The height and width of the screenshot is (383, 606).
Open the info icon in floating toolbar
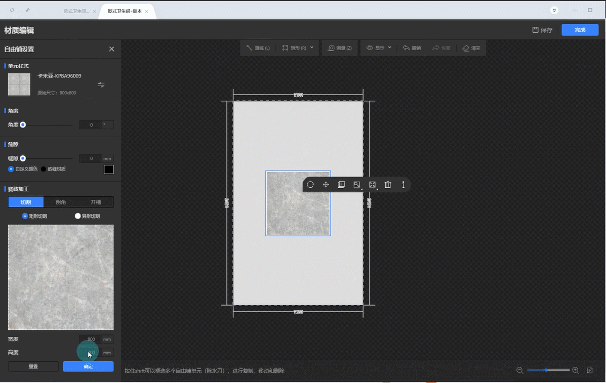[403, 185]
